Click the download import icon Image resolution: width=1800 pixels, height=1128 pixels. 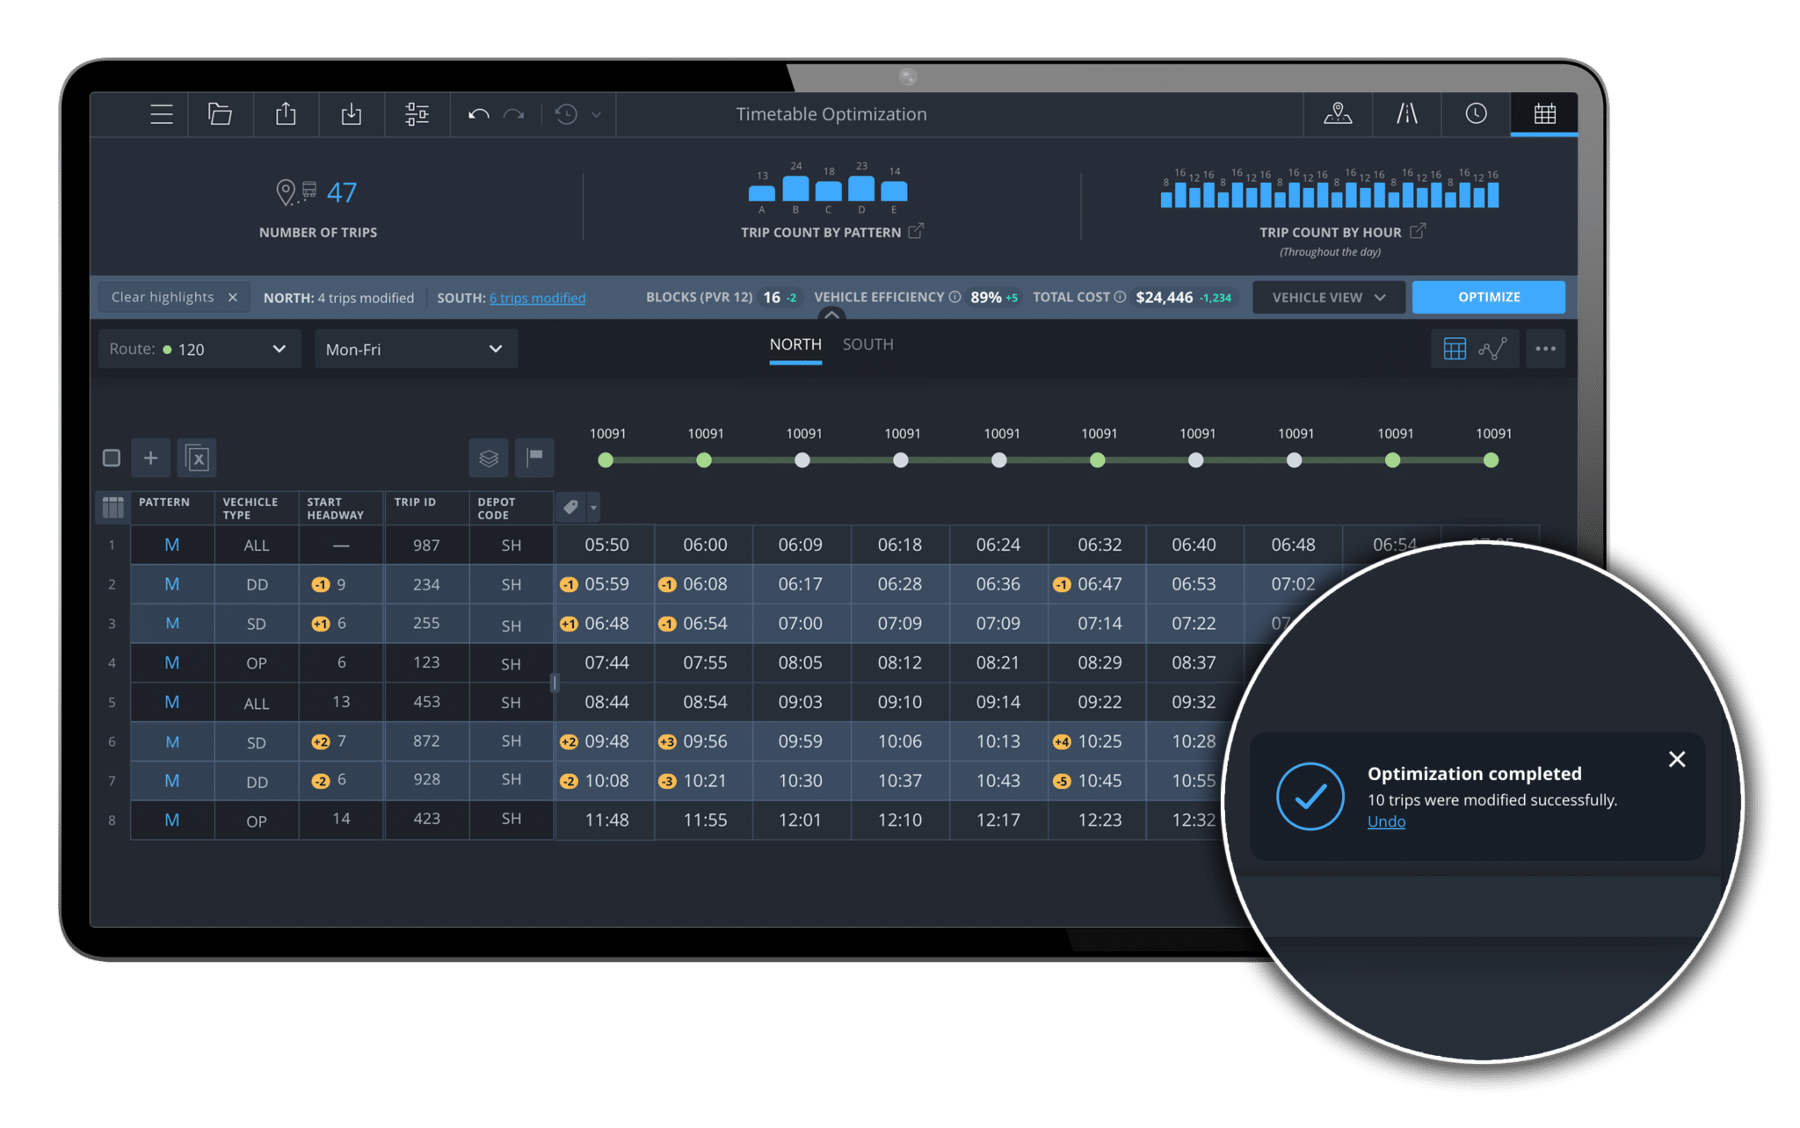[x=352, y=114]
